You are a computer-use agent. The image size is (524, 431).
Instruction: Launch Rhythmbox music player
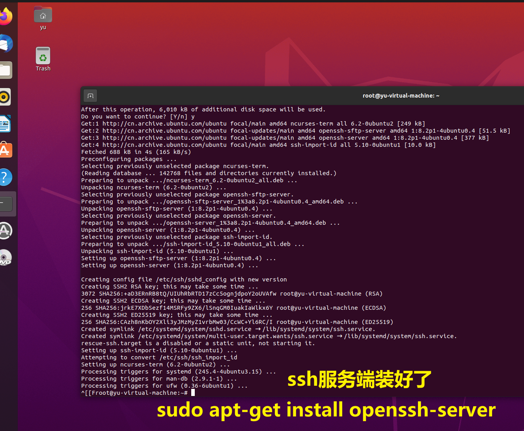[x=5, y=97]
